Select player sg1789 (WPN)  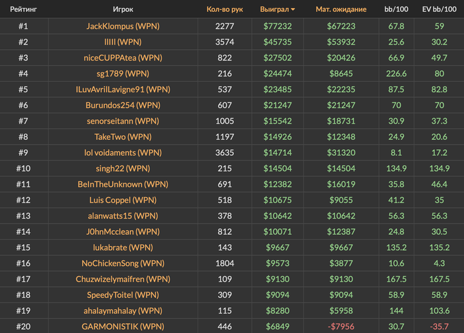tap(123, 74)
